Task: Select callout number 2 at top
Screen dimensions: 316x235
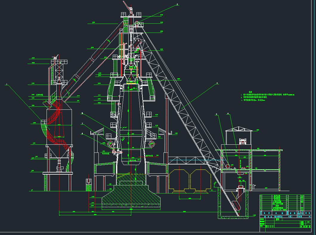Action: coord(177,4)
